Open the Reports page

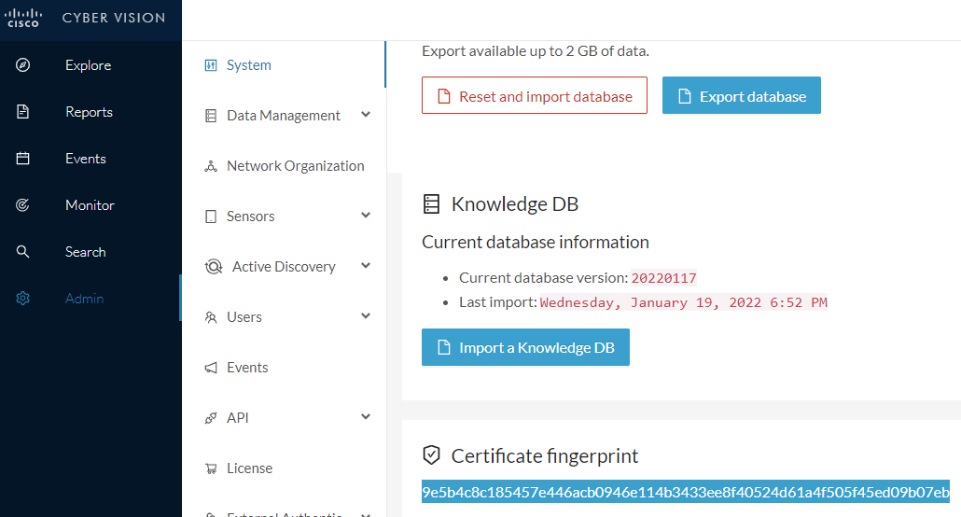(89, 112)
